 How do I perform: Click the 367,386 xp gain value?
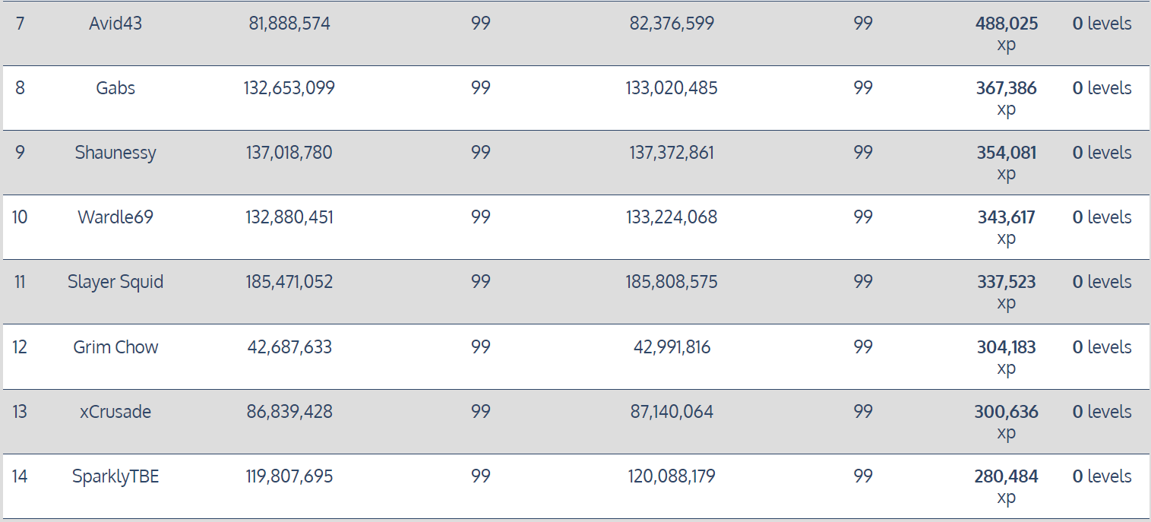click(1007, 98)
